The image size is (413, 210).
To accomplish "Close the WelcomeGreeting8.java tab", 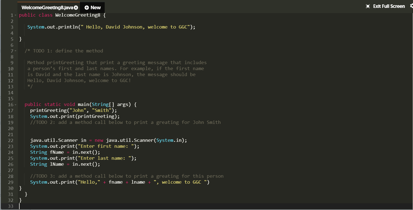I will [76, 7].
